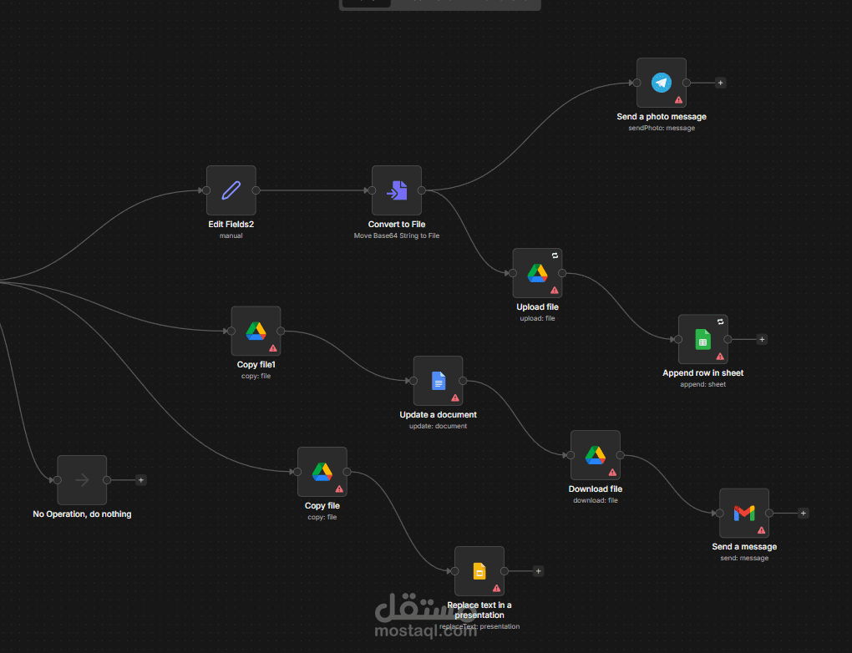Click the 'Copy file1' label
Image resolution: width=852 pixels, height=653 pixels.
pyautogui.click(x=256, y=365)
